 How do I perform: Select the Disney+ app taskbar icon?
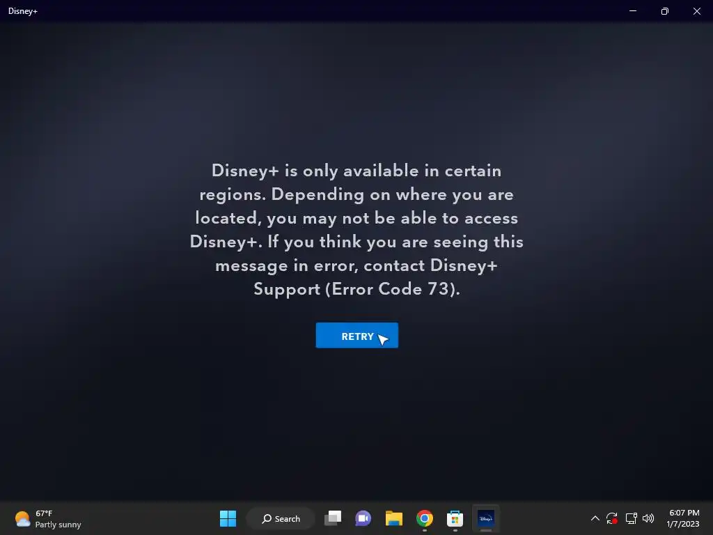click(485, 518)
